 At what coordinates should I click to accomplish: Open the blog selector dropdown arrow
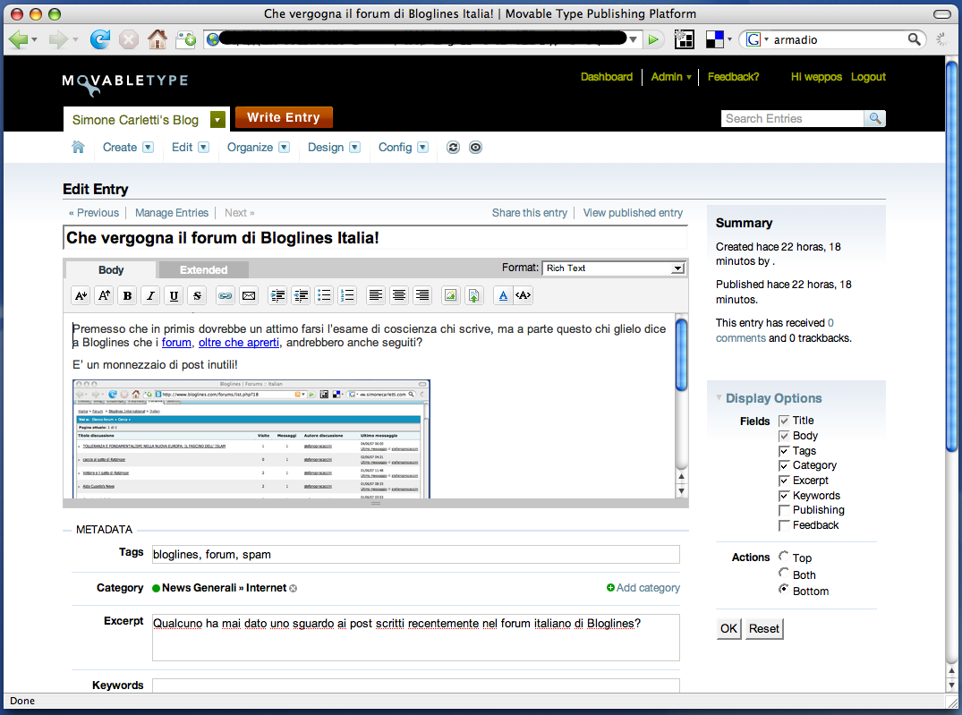[217, 120]
